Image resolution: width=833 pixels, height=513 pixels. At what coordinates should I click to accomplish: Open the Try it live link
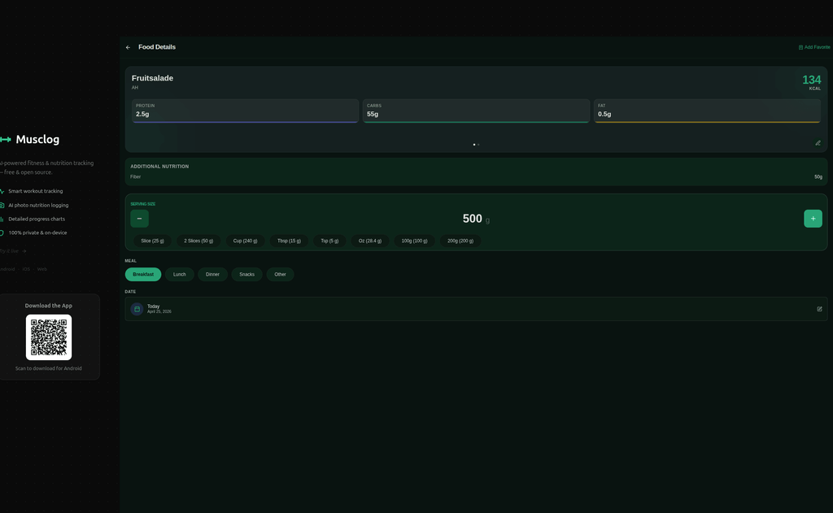[x=10, y=250]
